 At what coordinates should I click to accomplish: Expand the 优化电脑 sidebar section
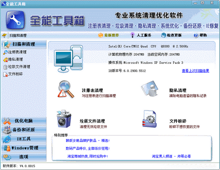coord(24,121)
